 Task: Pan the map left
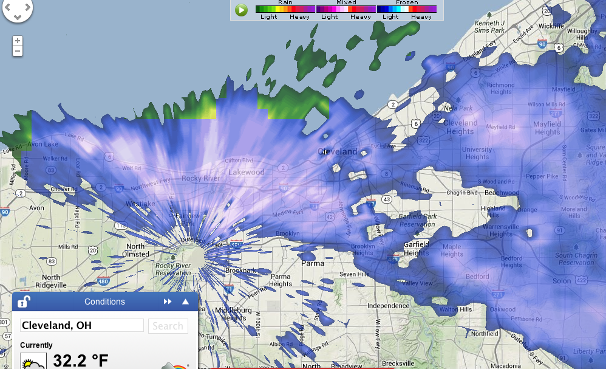click(7, 7)
